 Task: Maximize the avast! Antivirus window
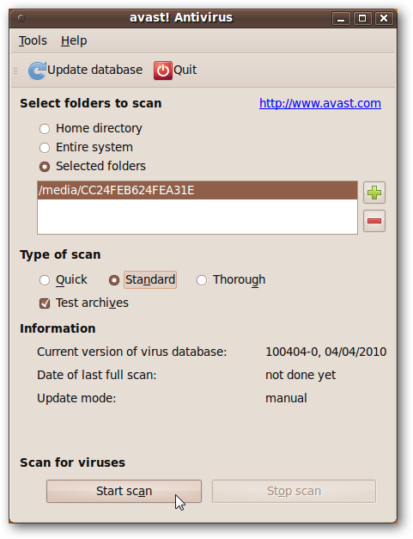(x=362, y=18)
